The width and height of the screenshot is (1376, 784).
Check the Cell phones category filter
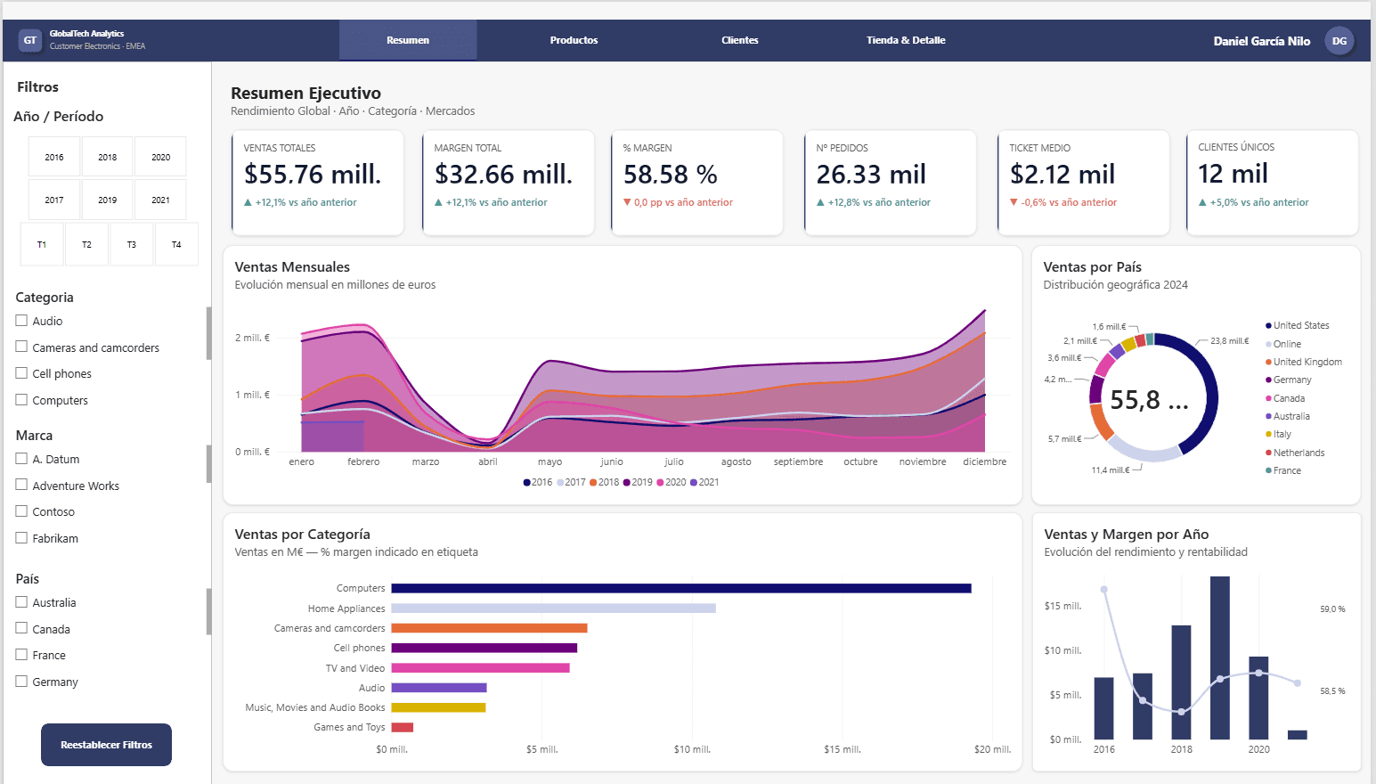[x=21, y=373]
